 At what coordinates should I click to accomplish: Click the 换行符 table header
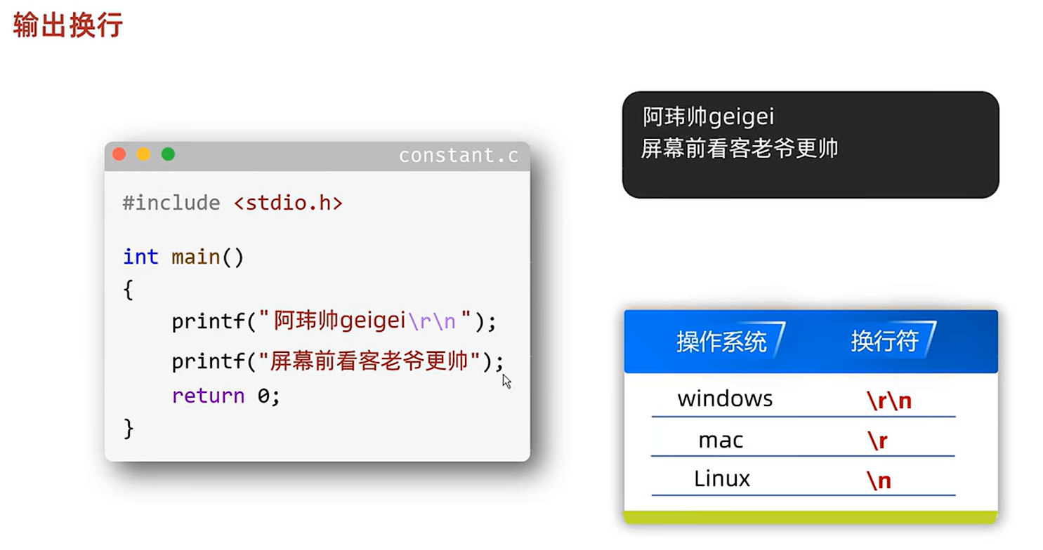point(885,341)
